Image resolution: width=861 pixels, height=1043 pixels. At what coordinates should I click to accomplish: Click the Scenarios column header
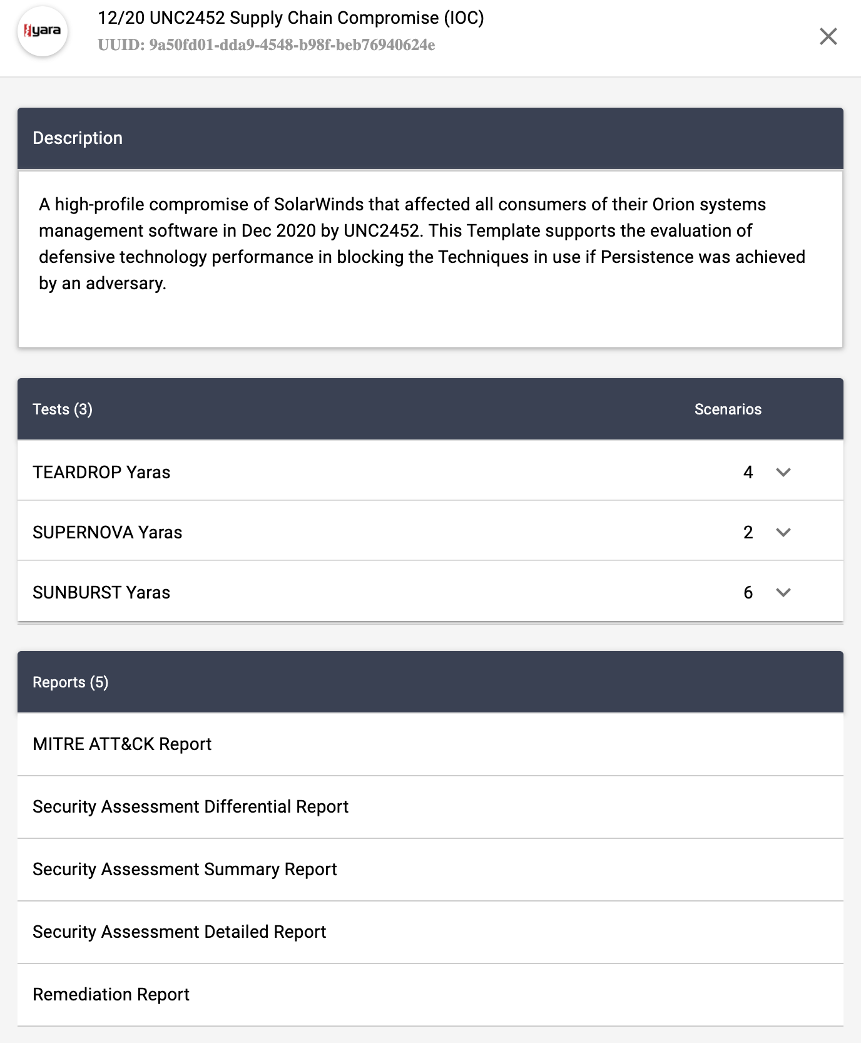pyautogui.click(x=728, y=409)
